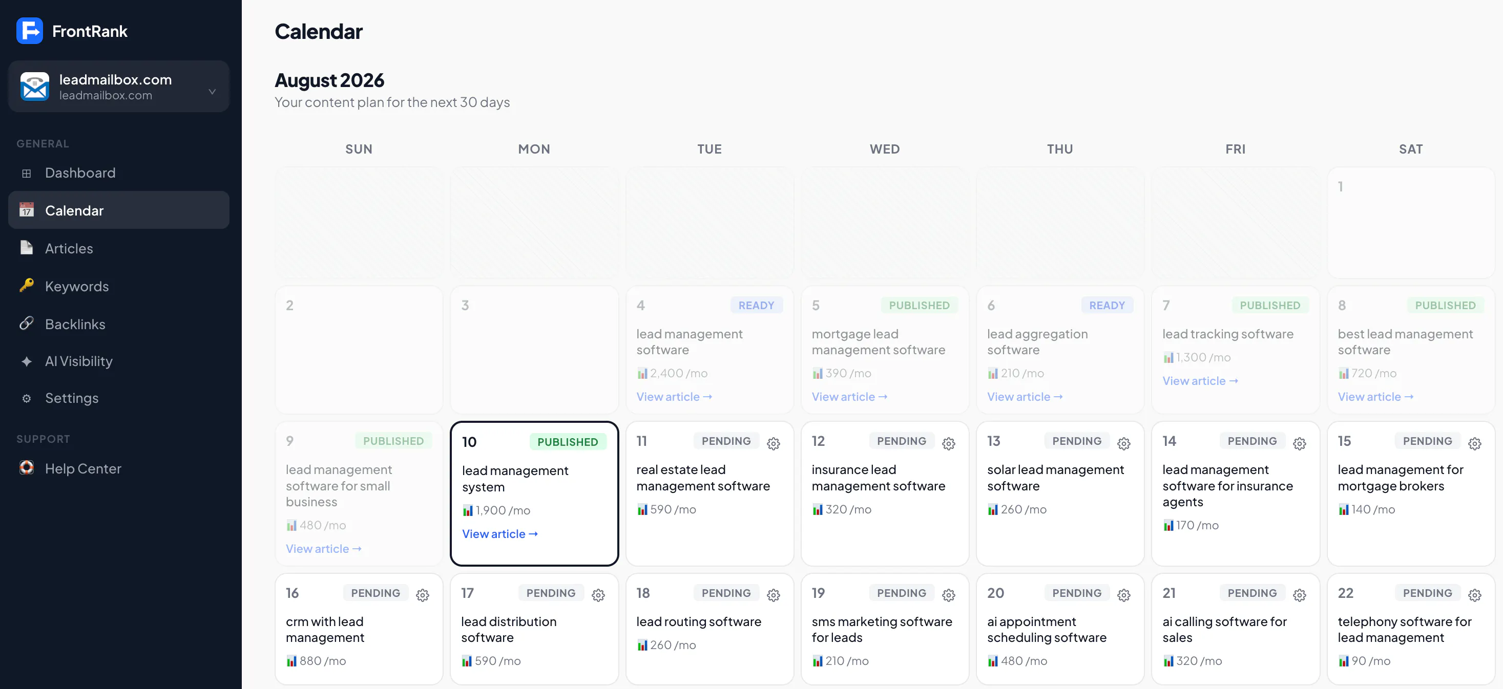This screenshot has height=689, width=1503.
Task: Click "ai appointment scheduling software" keyword
Action: pos(1046,630)
